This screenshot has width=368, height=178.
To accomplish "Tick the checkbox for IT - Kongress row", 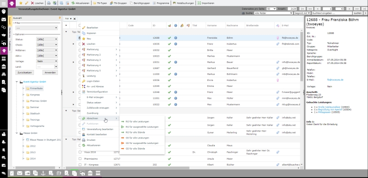I will tap(80, 165).
